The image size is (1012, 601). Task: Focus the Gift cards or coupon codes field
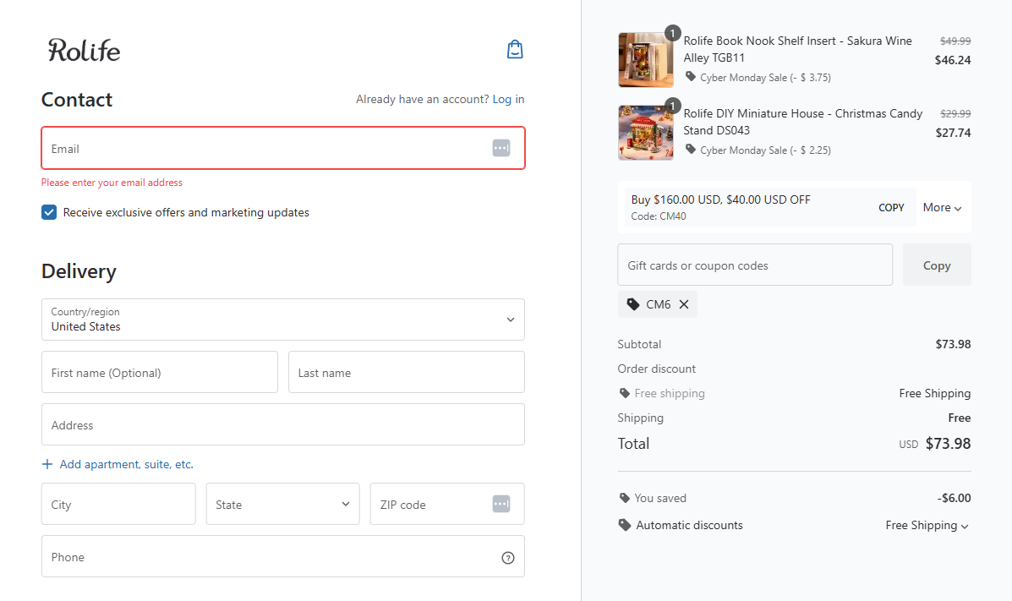(755, 265)
